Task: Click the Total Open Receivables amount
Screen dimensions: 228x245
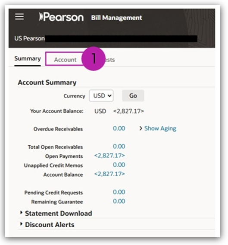Action: [x=119, y=146]
